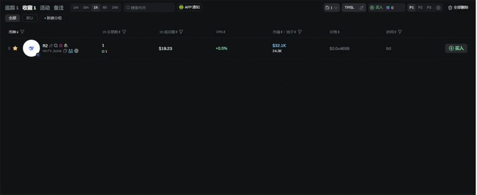
Task: Open the 币种 column filter funnel
Action: (x=22, y=32)
